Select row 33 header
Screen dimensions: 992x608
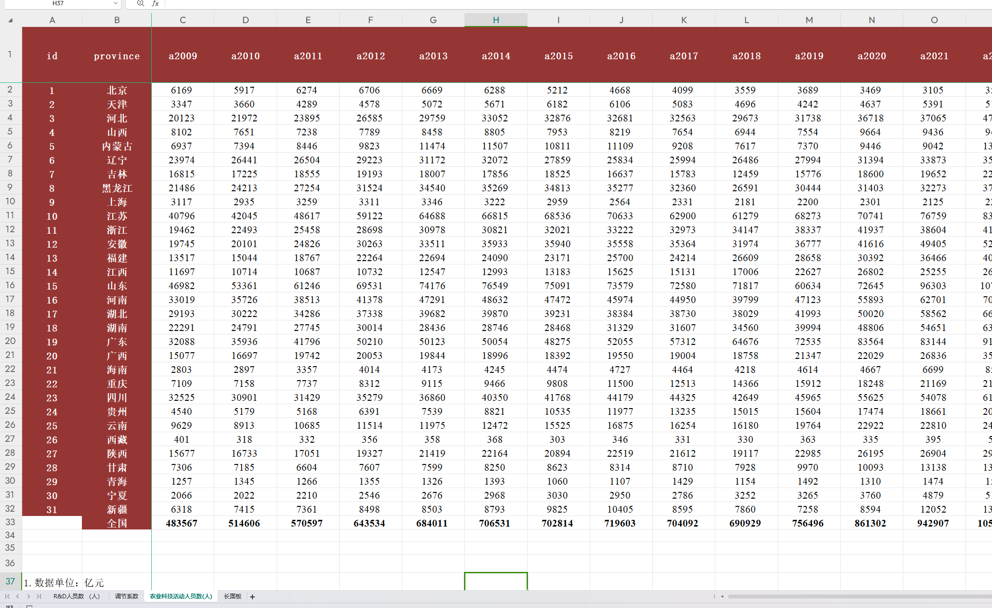(10, 522)
